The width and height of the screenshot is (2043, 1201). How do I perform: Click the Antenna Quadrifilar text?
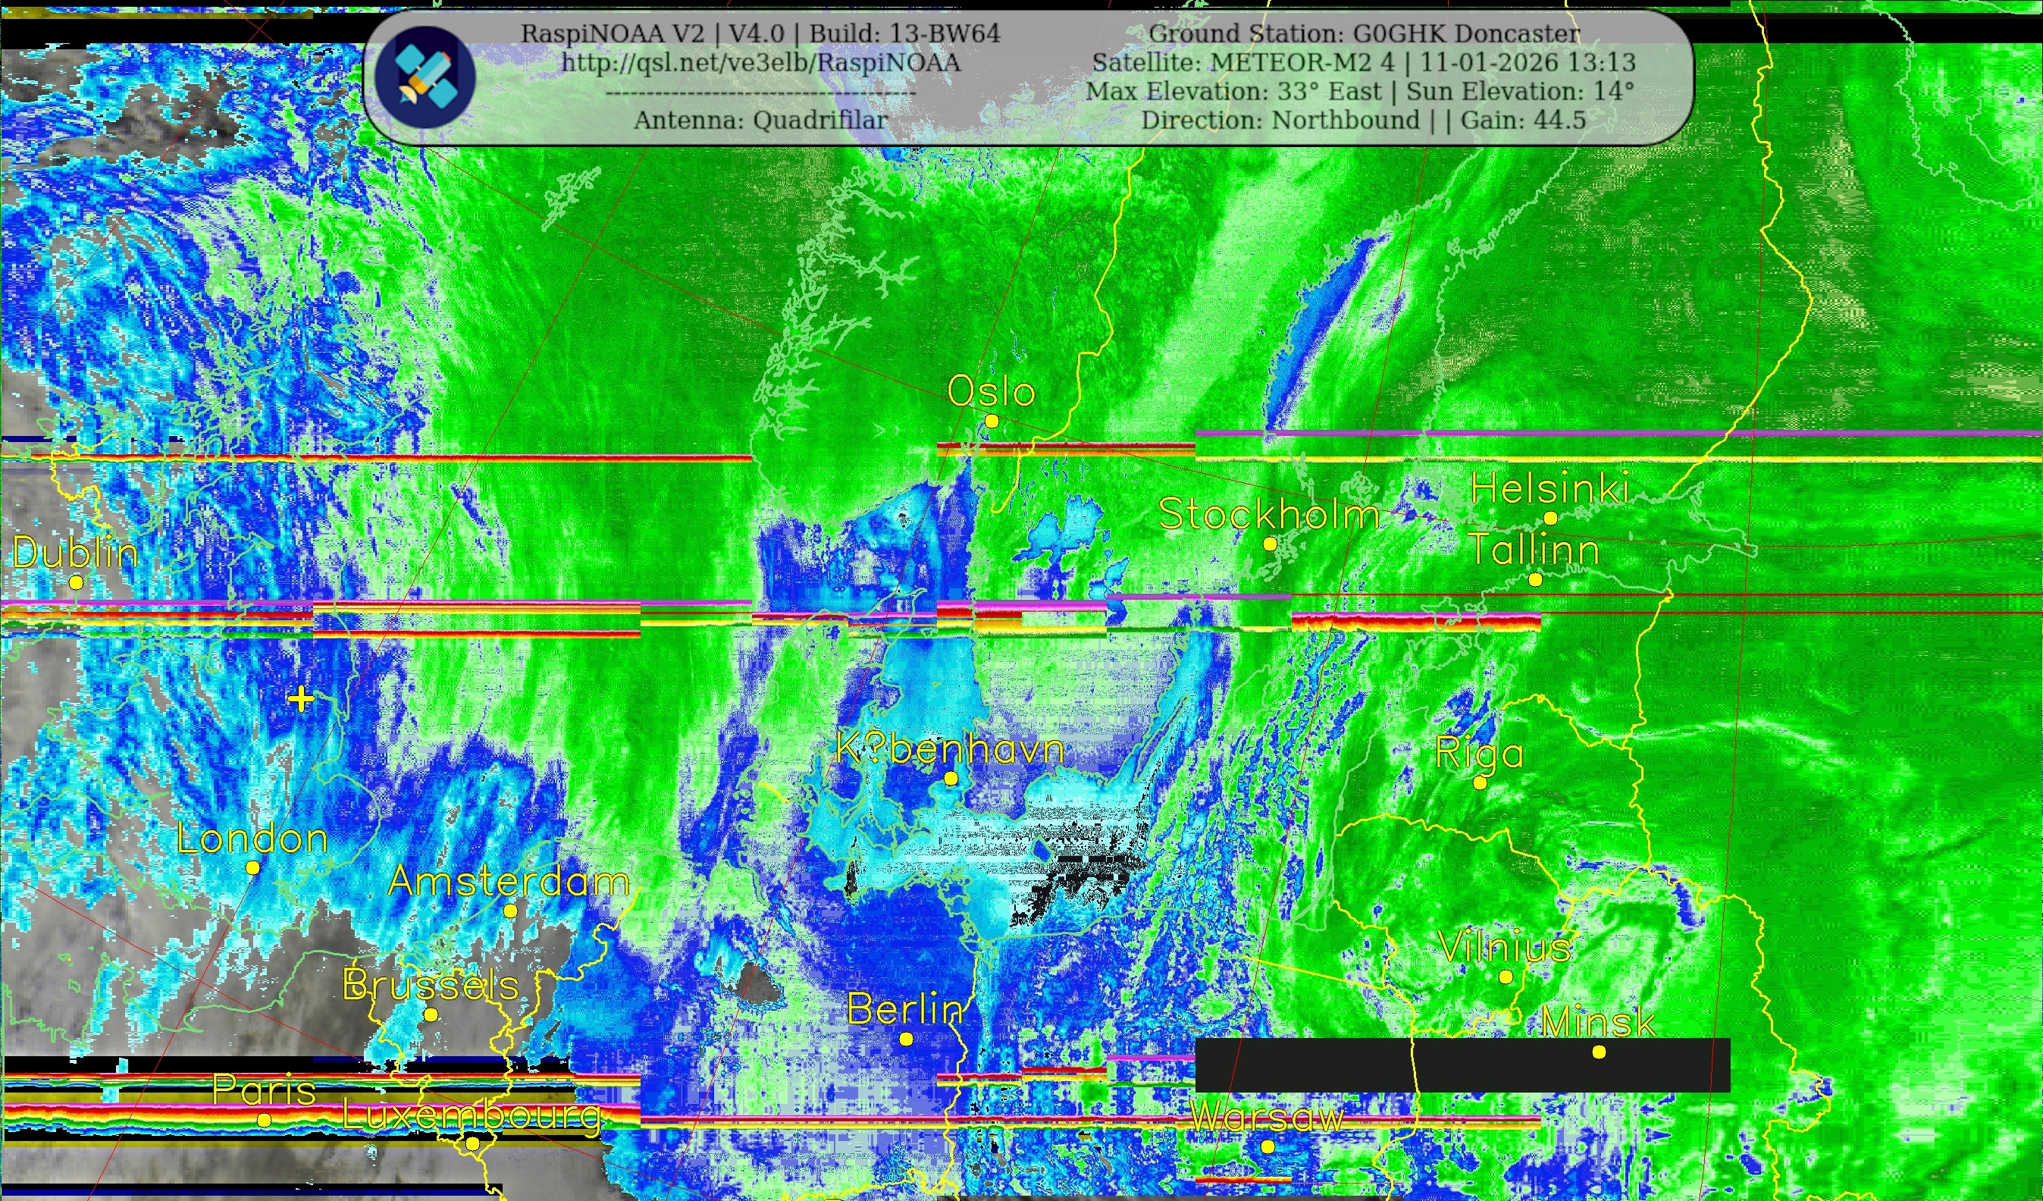760,120
